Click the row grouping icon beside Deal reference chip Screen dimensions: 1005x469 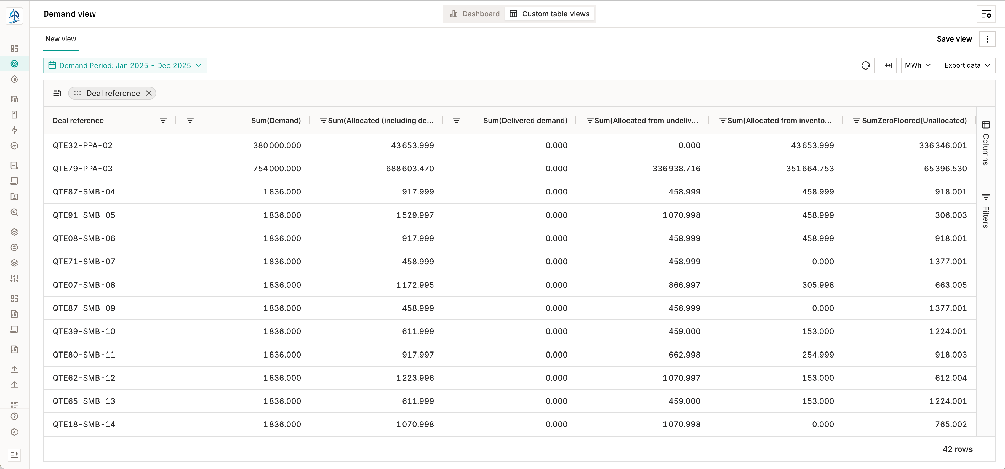click(x=57, y=93)
